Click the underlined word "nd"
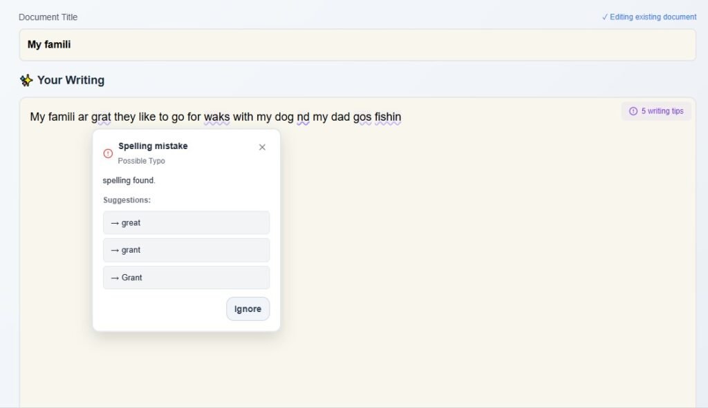This screenshot has height=408, width=708. 303,117
